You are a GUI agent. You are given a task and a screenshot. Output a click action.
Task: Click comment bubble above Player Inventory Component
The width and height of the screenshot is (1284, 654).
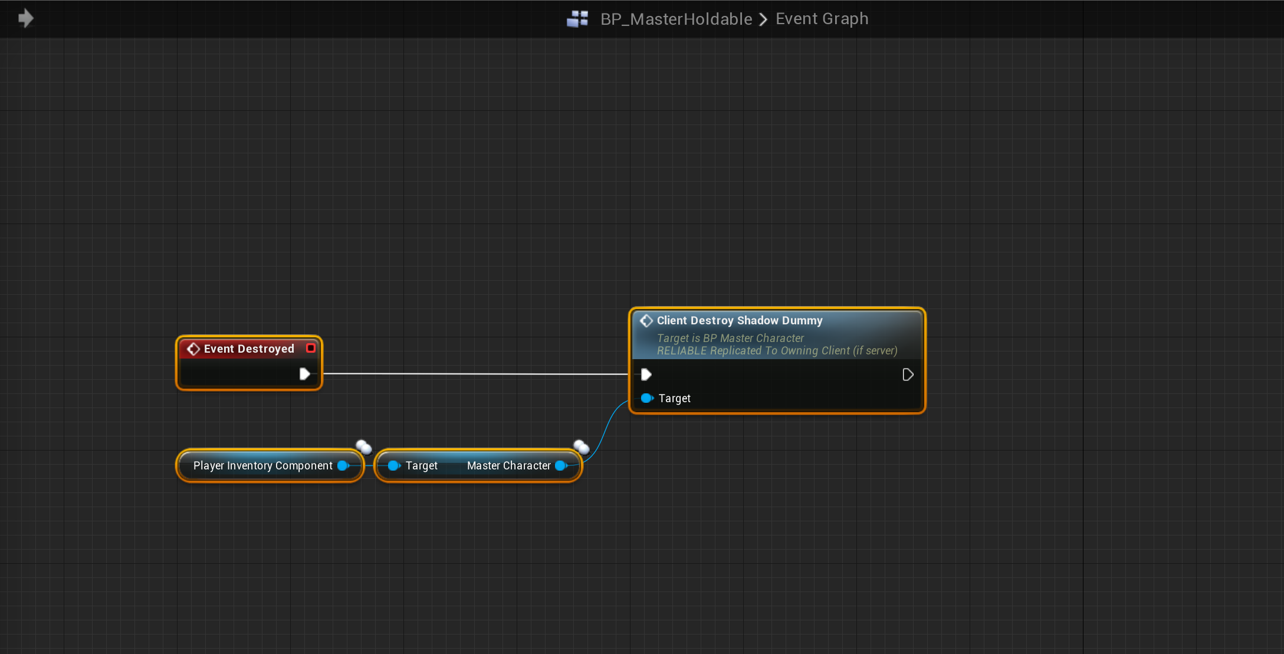click(363, 446)
